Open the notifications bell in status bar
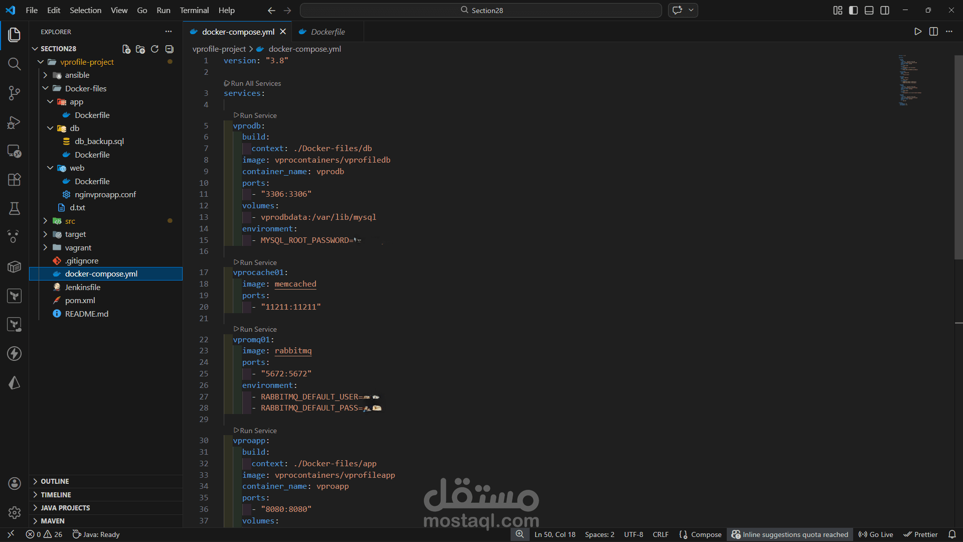Image resolution: width=963 pixels, height=542 pixels. 952,534
